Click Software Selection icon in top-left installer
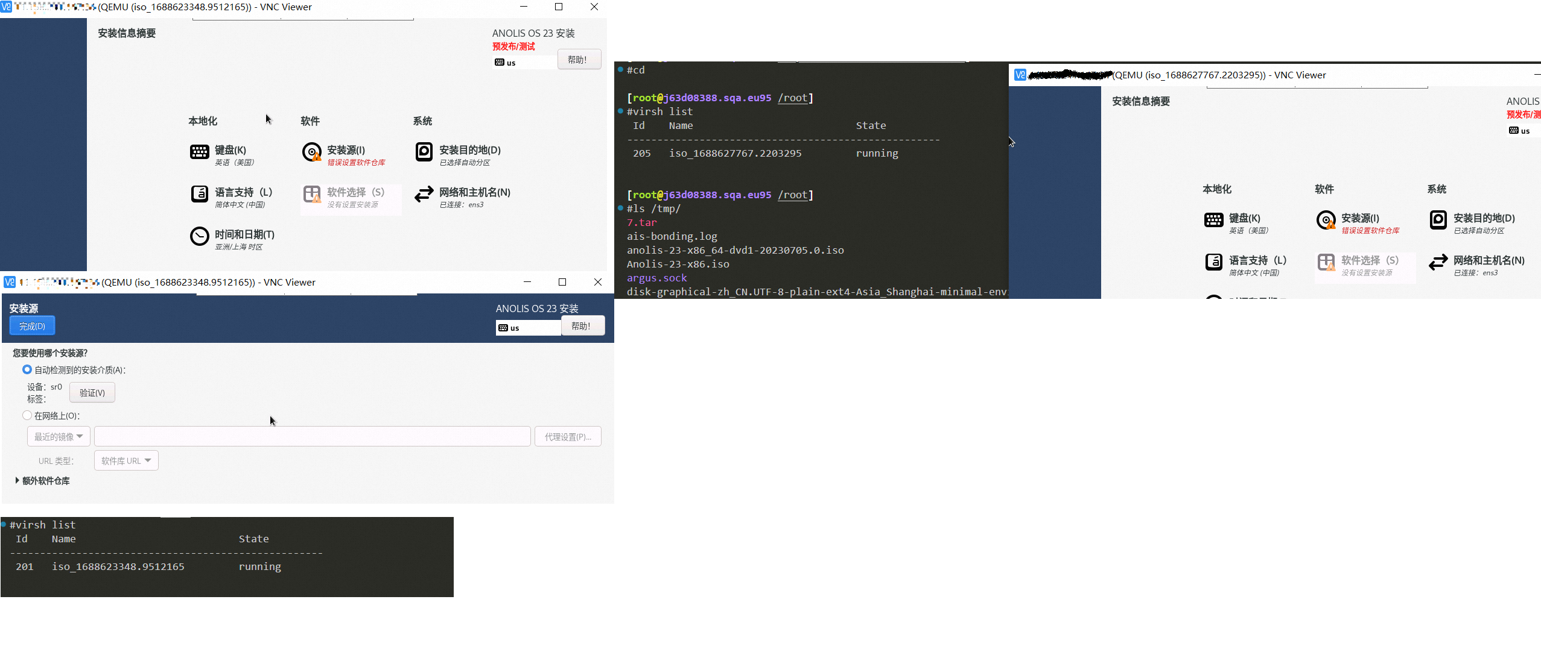Viewport: 1541px width, 664px height. (311, 194)
